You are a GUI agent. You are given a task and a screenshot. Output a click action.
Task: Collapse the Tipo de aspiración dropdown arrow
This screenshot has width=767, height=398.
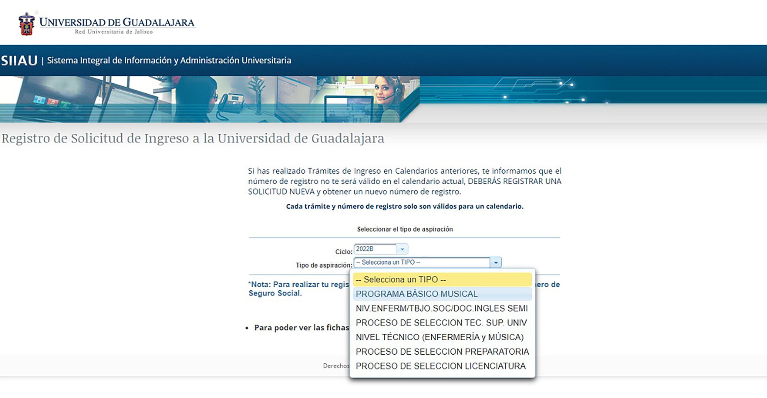pyautogui.click(x=495, y=263)
